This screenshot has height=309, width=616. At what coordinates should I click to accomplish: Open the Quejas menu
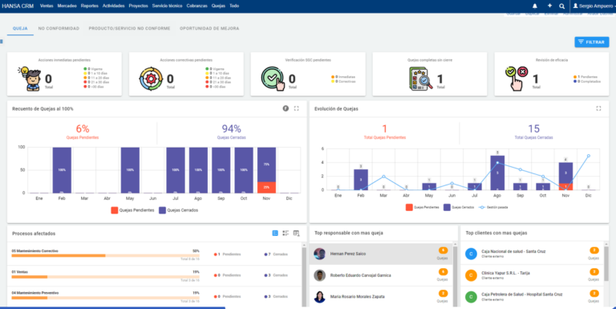218,6
